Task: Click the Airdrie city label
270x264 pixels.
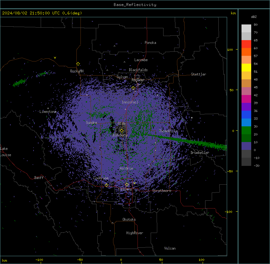Action: (x=126, y=168)
